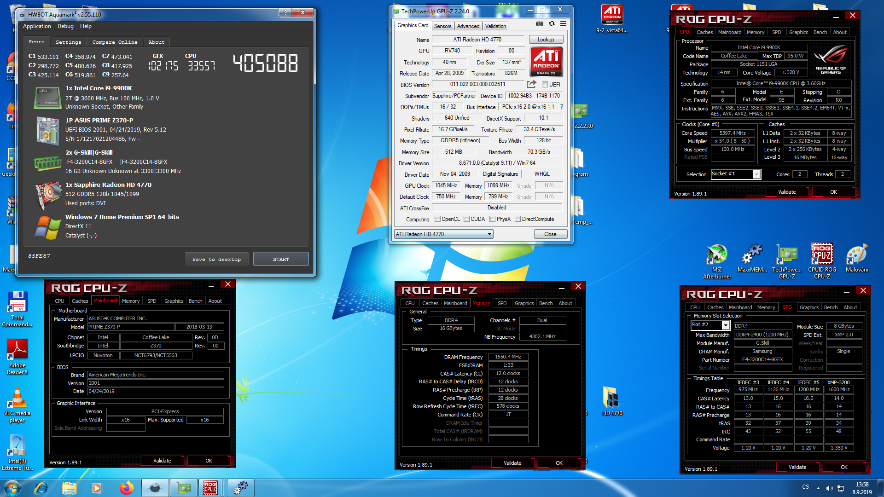Image resolution: width=884 pixels, height=497 pixels.
Task: Open Firefox from taskbar
Action: click(x=126, y=488)
